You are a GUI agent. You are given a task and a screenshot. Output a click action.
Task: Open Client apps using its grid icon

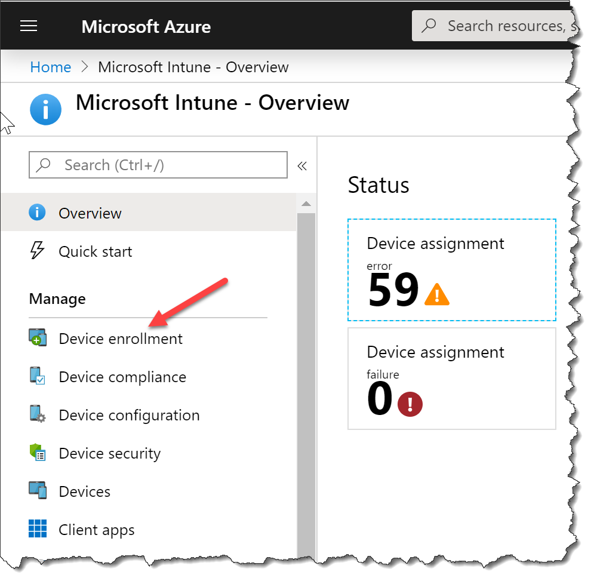(x=38, y=529)
